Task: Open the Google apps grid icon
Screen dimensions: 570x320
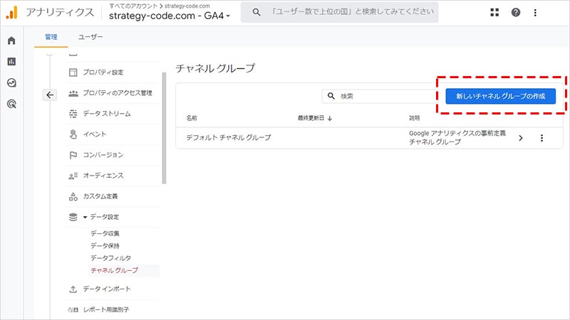Action: click(496, 13)
